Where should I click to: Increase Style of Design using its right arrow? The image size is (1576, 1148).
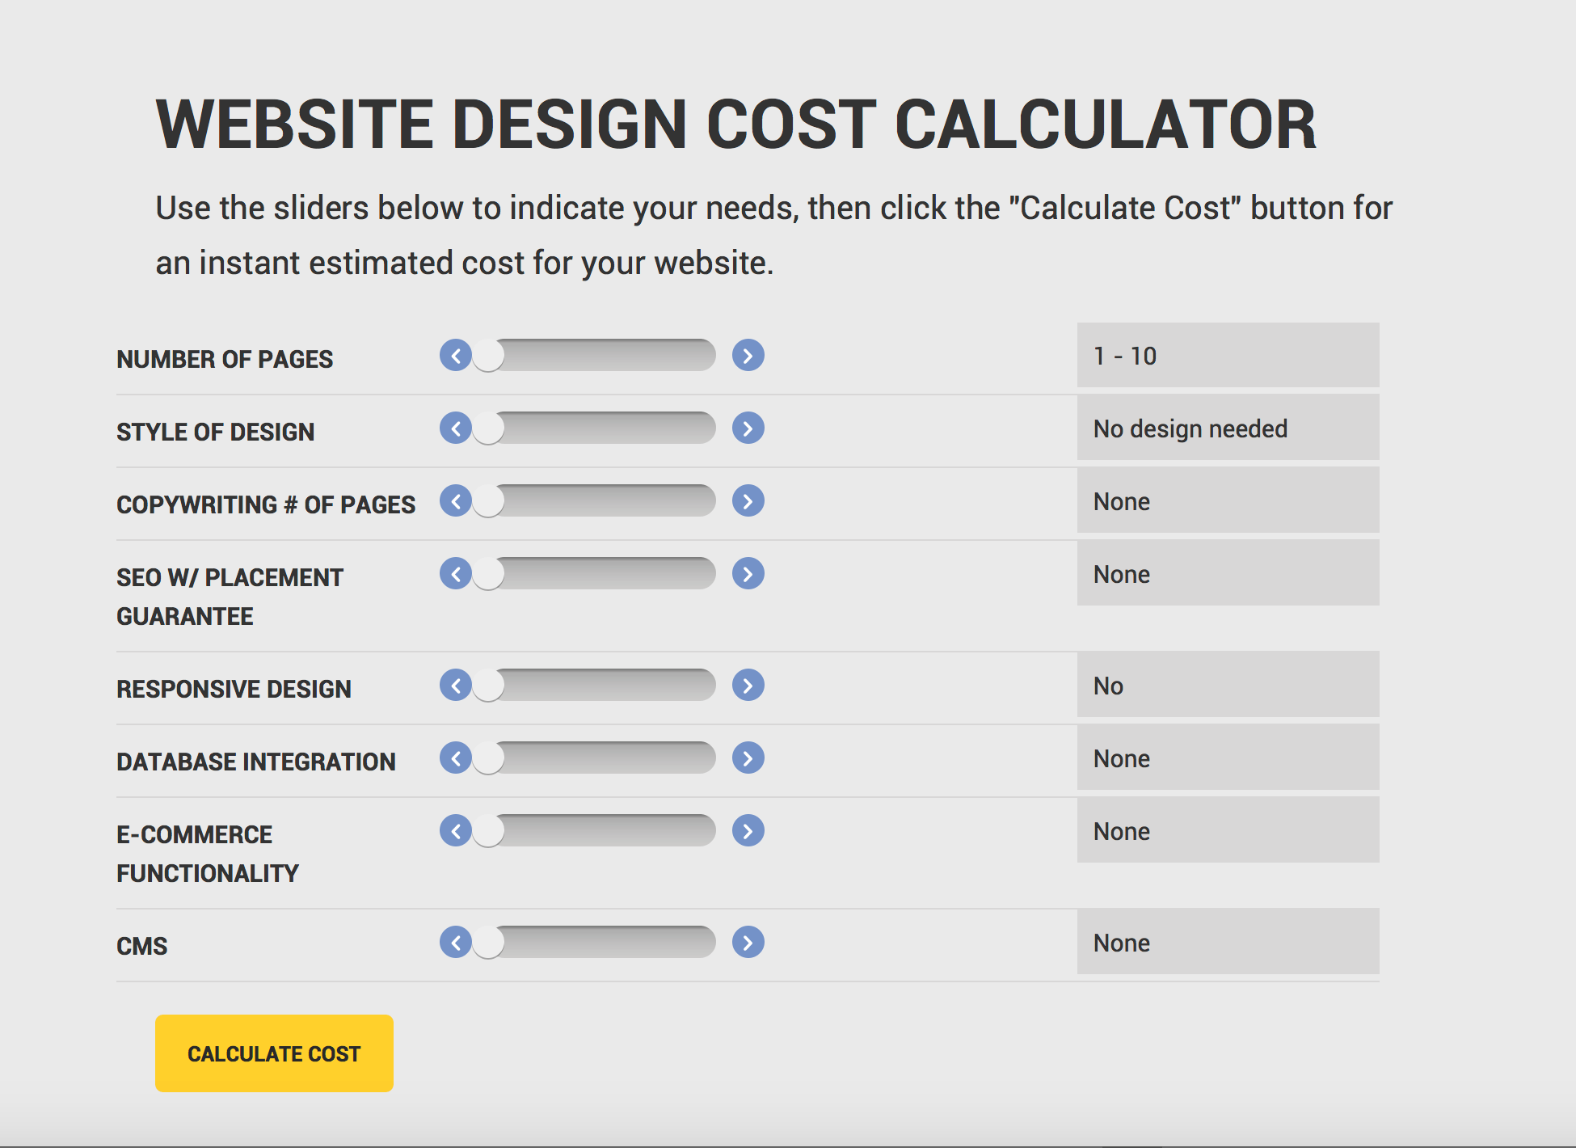coord(748,428)
